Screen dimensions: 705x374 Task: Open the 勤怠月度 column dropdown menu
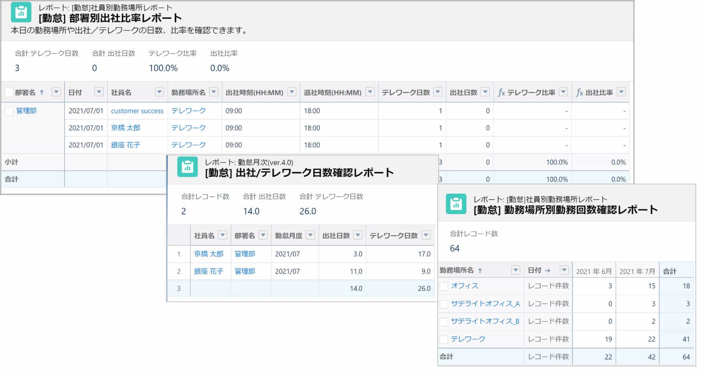click(x=310, y=235)
